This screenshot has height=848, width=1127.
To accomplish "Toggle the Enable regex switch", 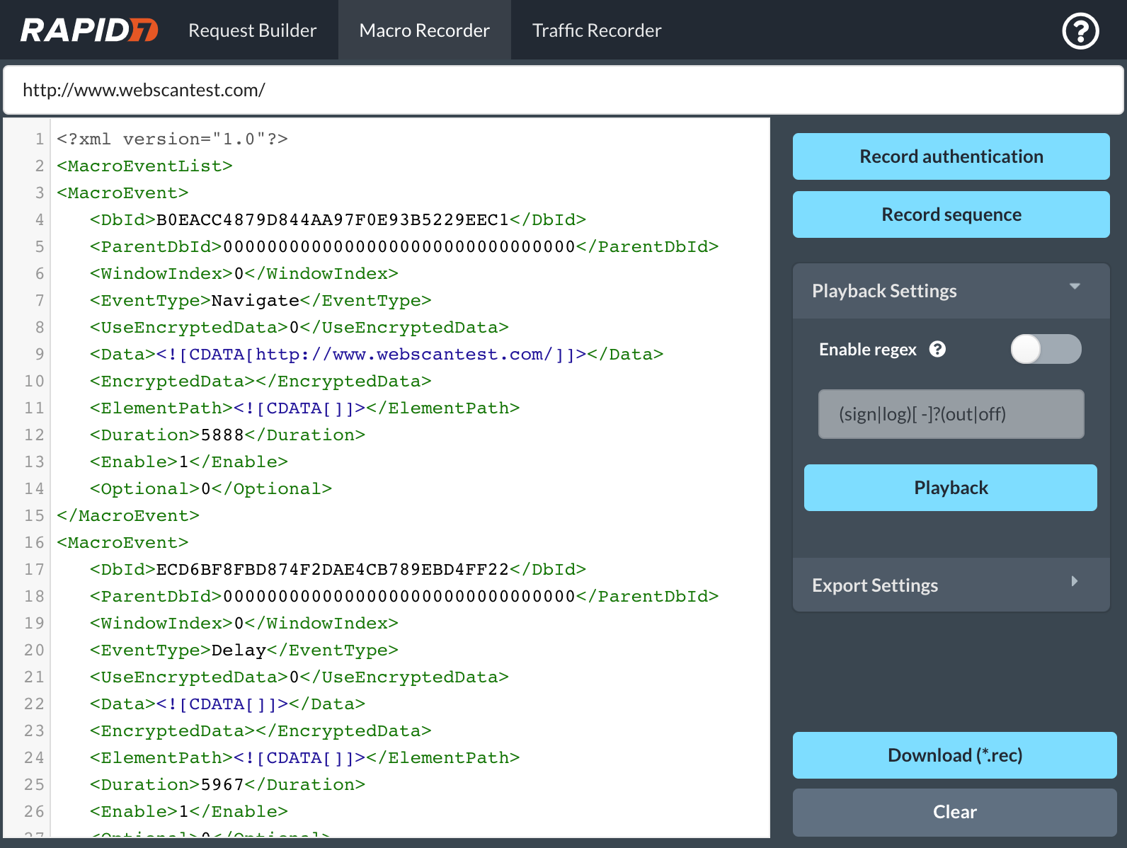I will [x=1045, y=349].
